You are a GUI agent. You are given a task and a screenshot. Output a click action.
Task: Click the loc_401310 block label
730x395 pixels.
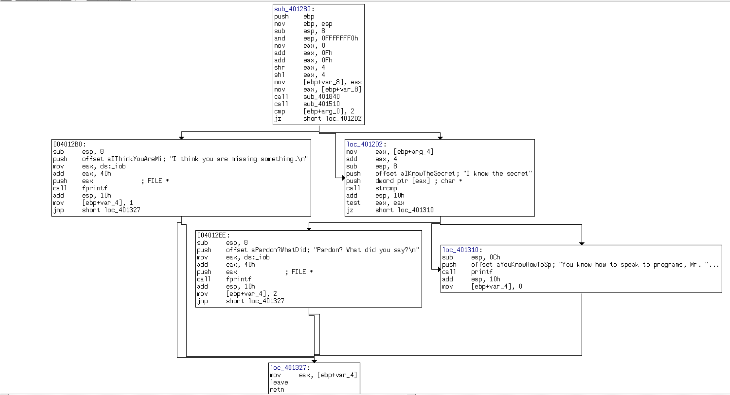click(x=460, y=250)
